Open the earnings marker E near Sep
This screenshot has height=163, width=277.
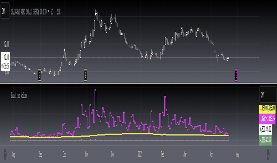pos(40,75)
